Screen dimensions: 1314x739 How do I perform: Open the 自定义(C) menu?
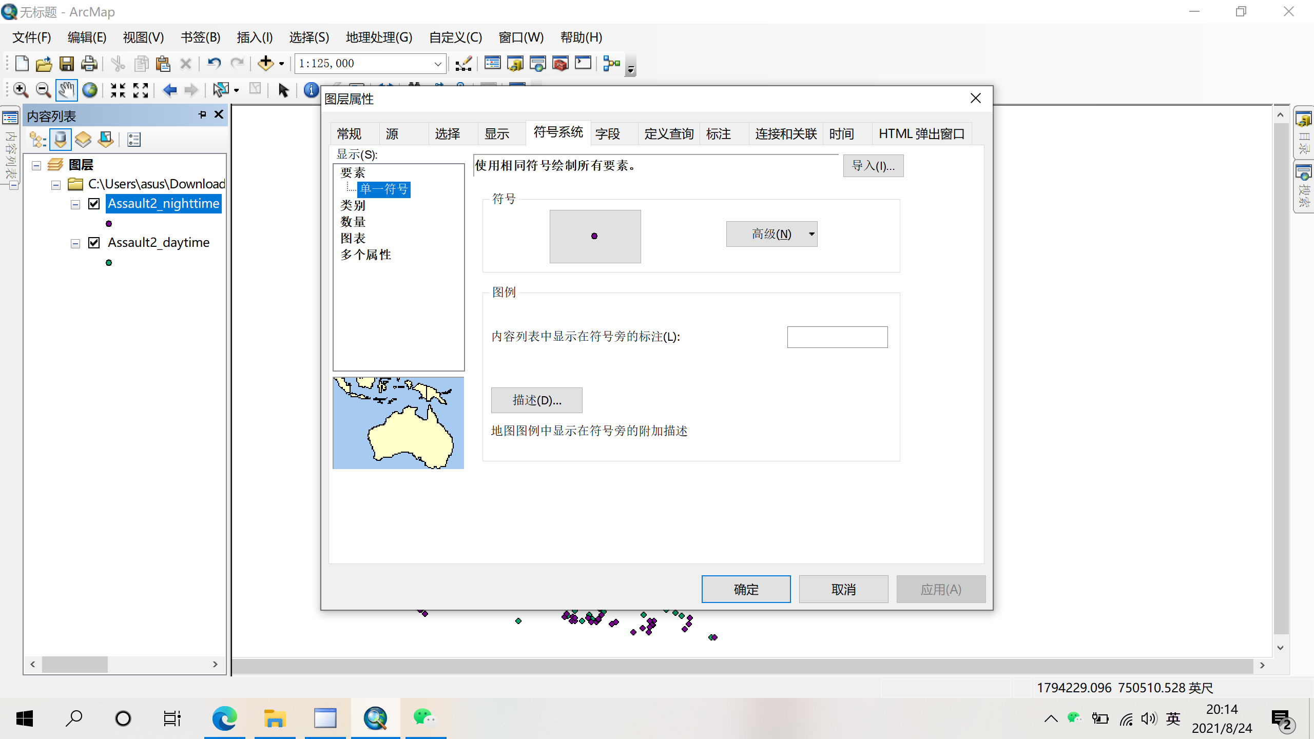[456, 37]
